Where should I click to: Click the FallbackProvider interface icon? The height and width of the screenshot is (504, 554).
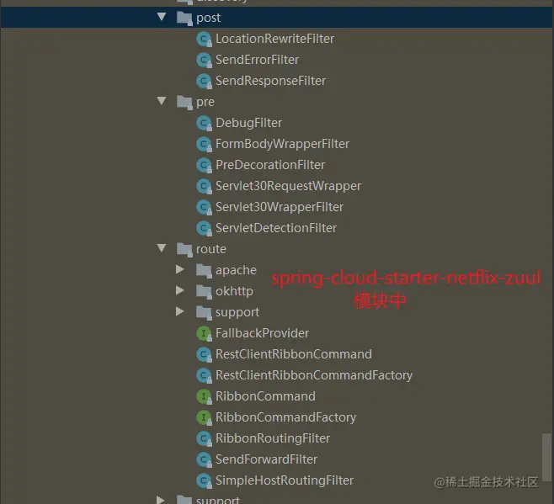205,333
